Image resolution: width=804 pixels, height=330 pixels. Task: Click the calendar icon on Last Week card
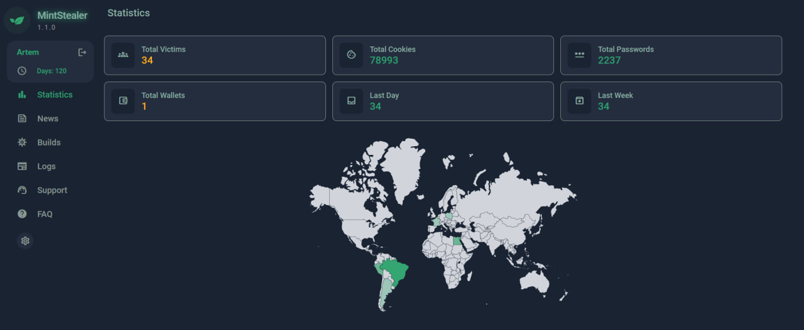579,101
